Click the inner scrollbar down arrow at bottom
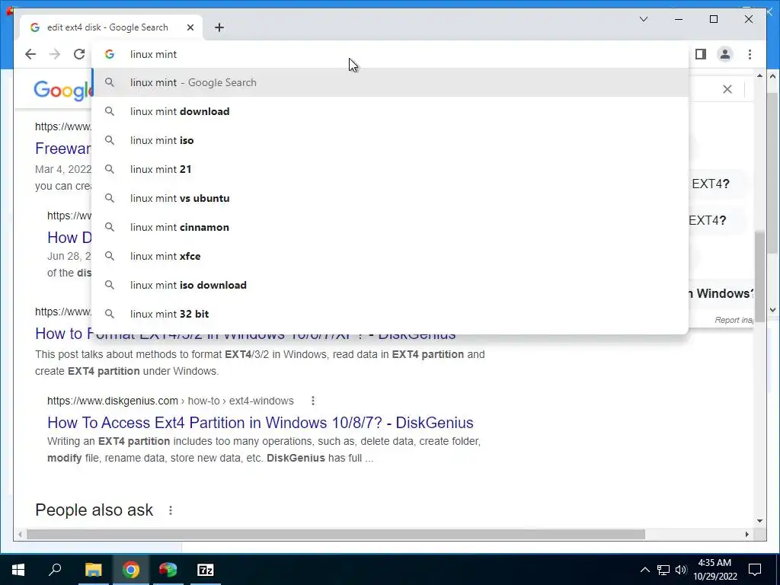The height and width of the screenshot is (585, 780). [x=759, y=521]
